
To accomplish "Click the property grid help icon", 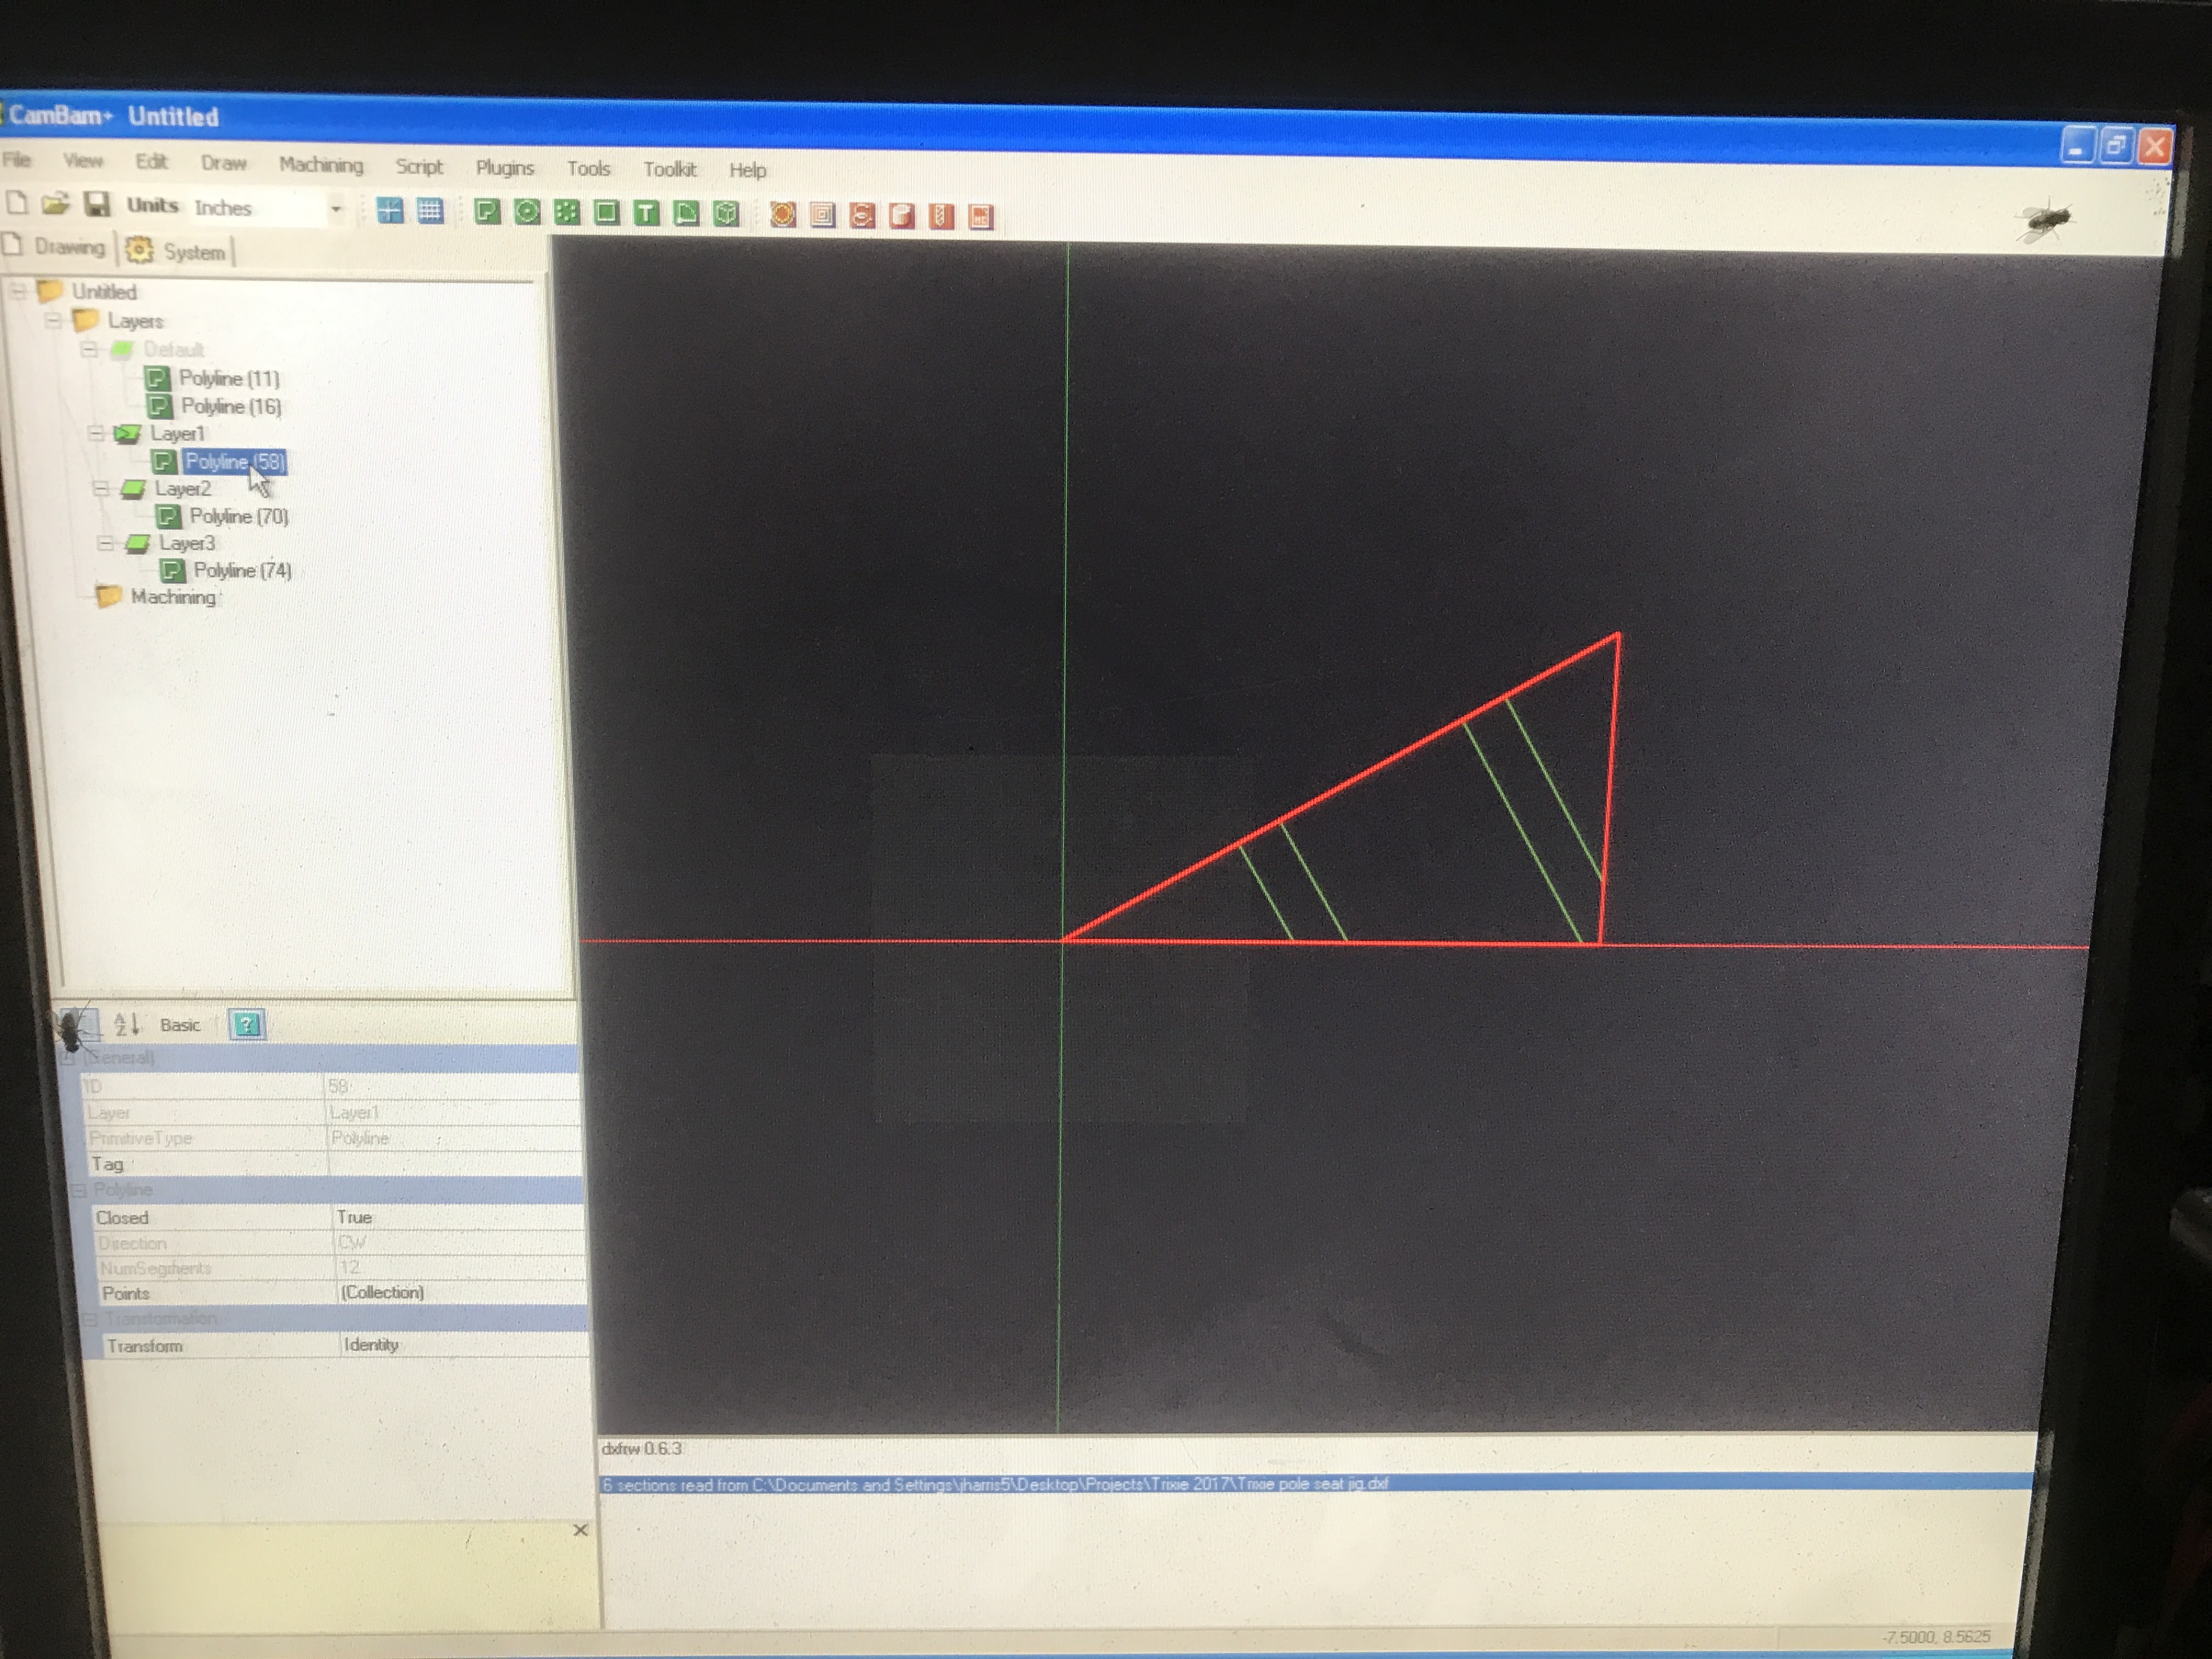I will (x=246, y=1024).
